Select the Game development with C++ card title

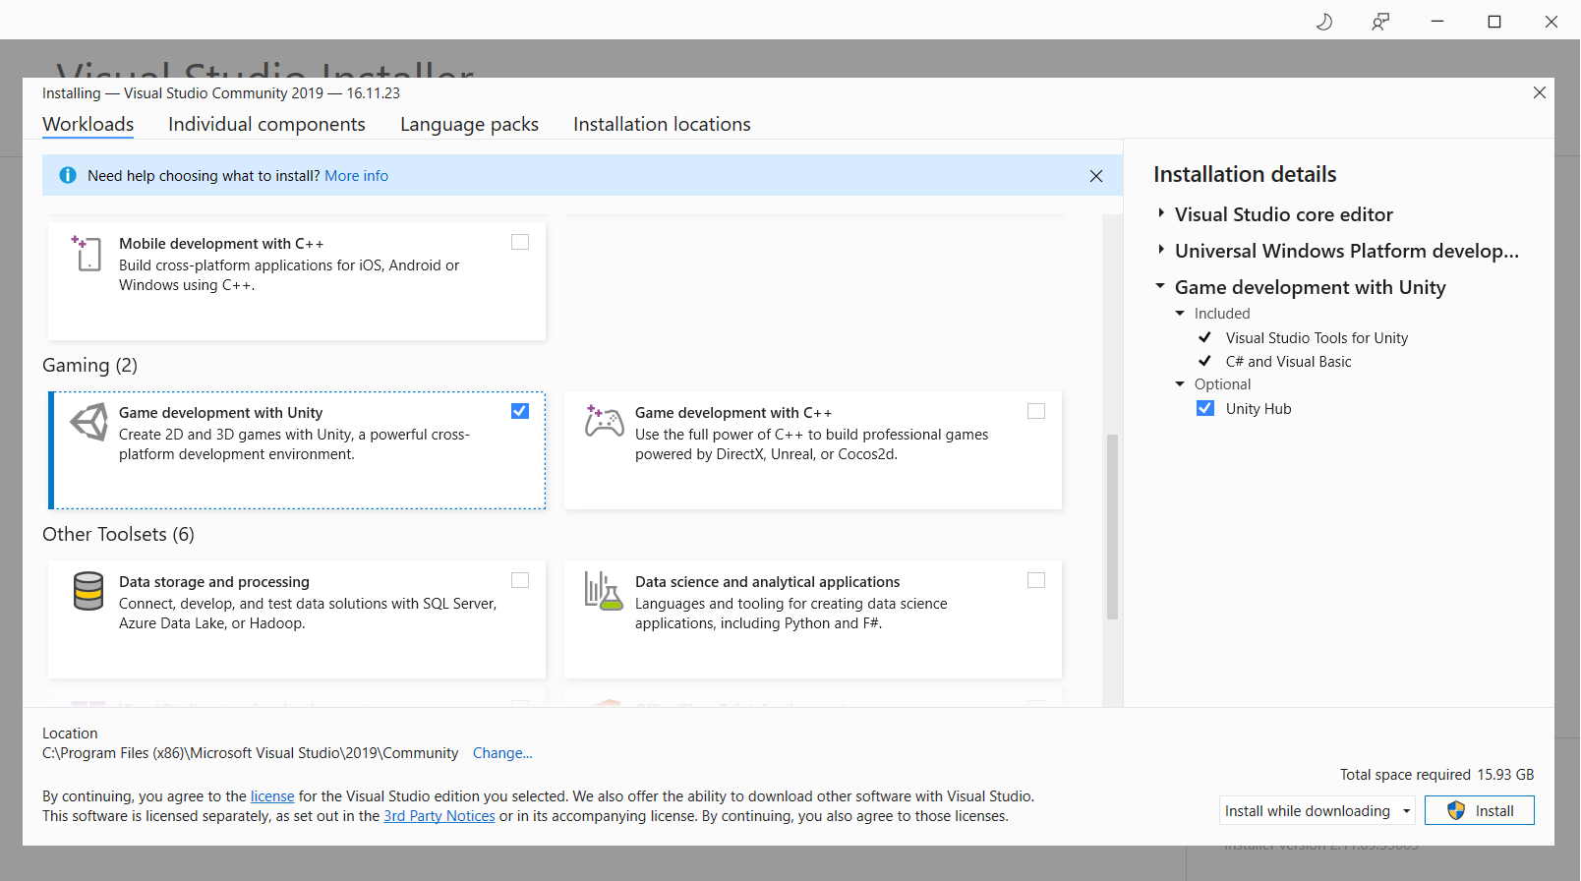coord(733,413)
